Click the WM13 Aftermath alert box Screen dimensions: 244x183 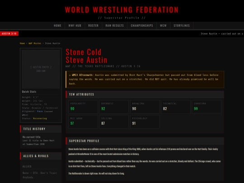145,80
